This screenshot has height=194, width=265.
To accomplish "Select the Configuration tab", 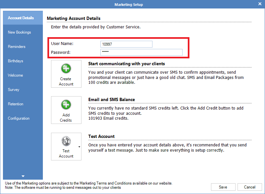I will click(x=19, y=118).
